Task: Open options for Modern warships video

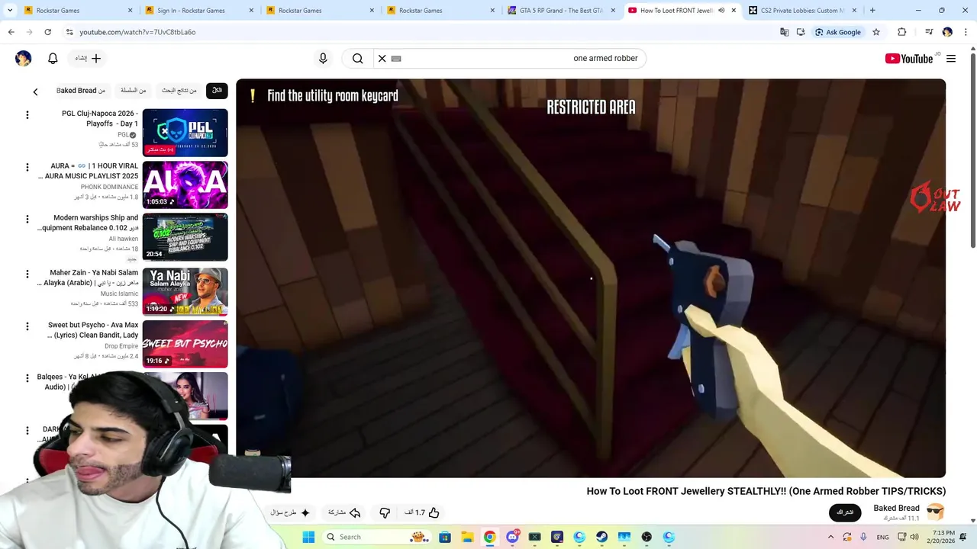Action: pyautogui.click(x=27, y=220)
